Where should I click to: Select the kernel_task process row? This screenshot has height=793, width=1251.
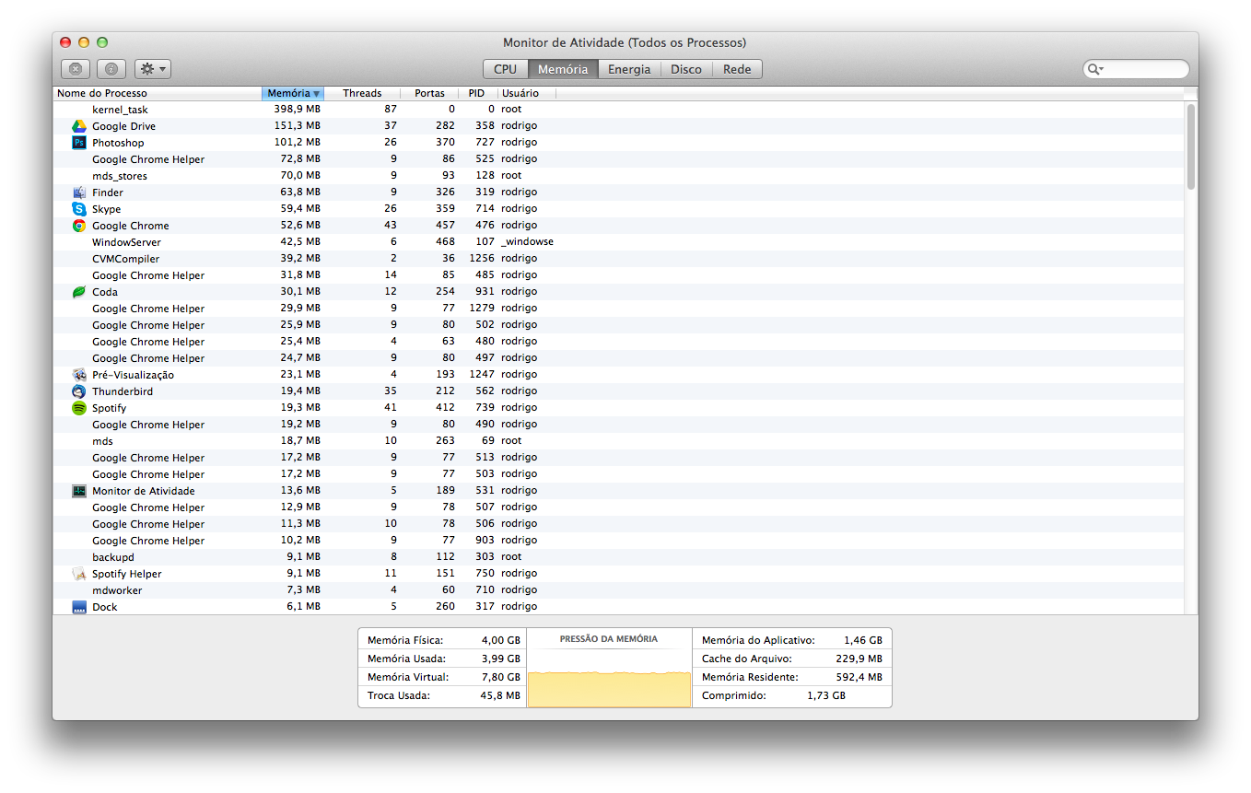point(618,110)
